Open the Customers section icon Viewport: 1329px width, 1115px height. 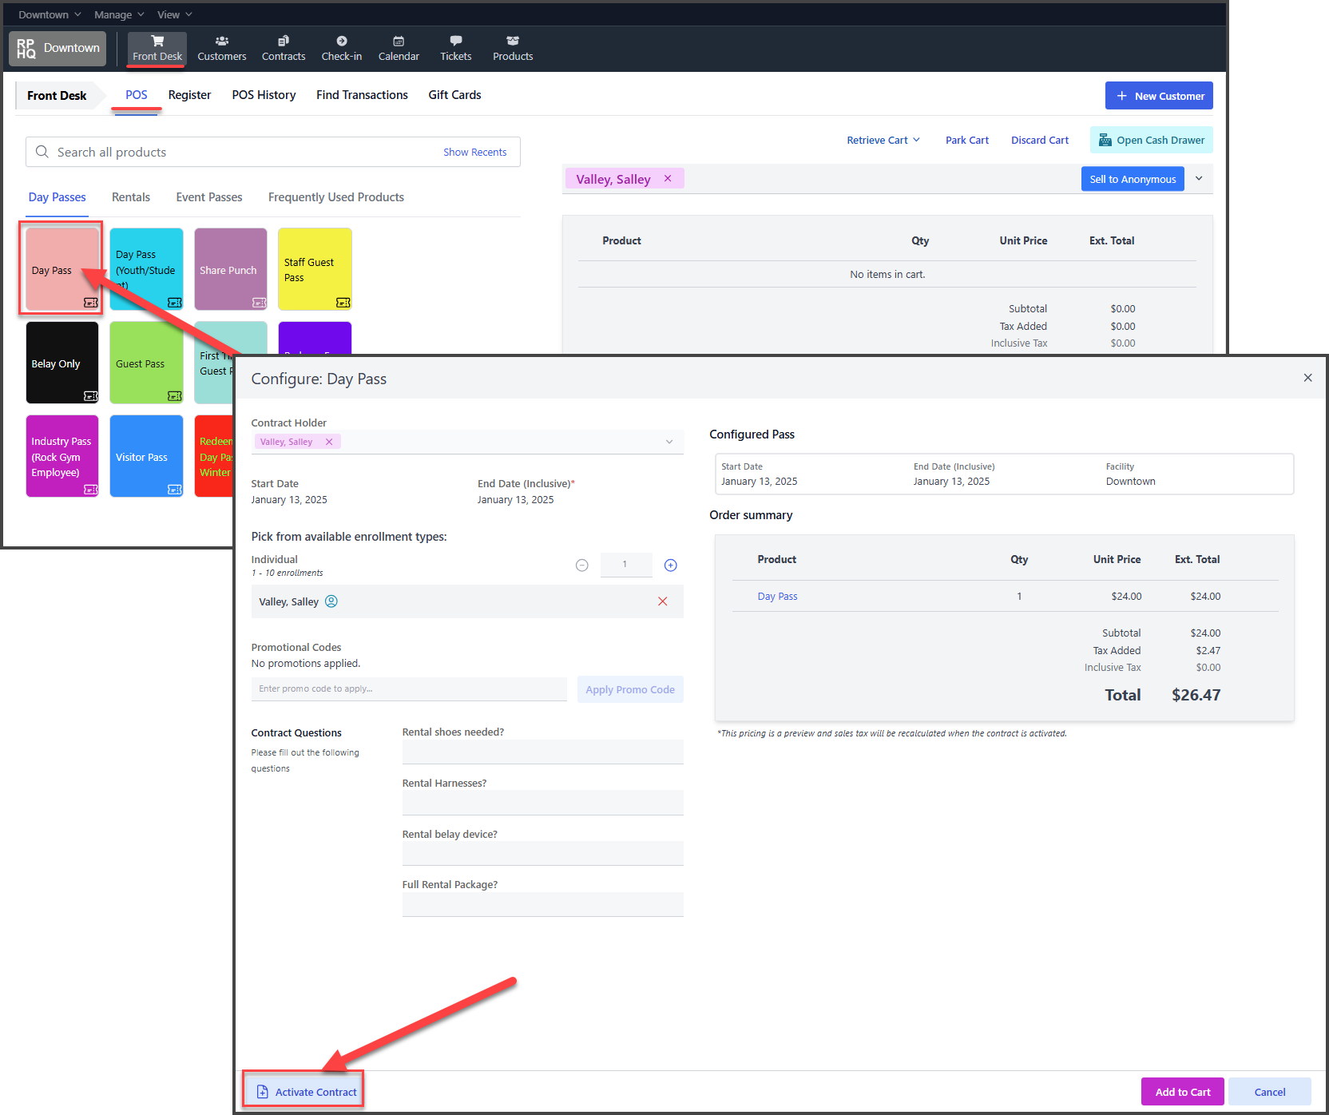[222, 41]
